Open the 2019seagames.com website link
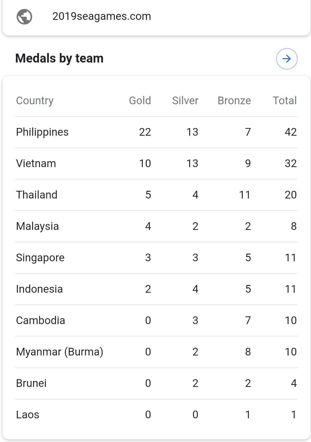 (101, 16)
